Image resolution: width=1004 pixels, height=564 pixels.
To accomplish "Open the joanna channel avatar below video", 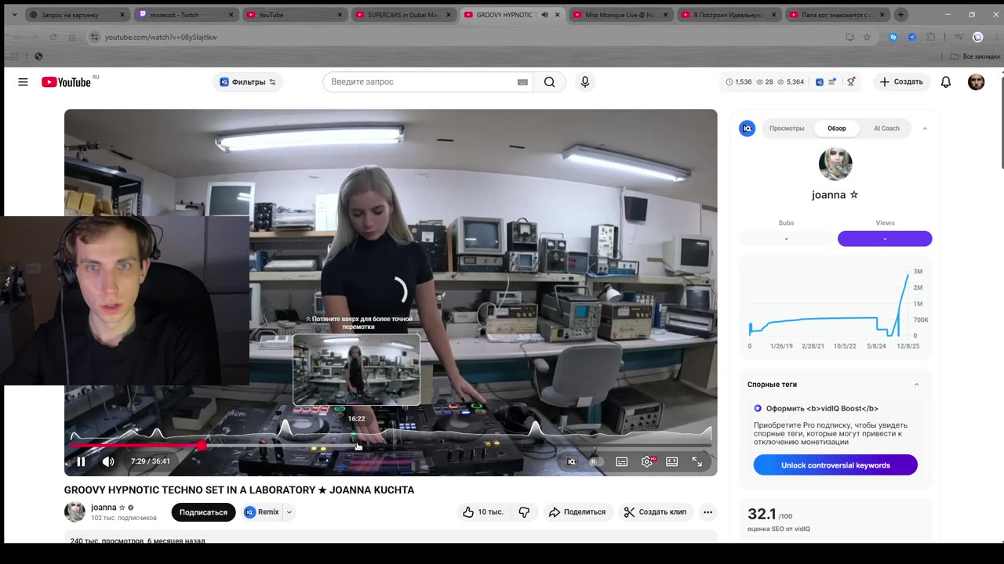I will click(x=75, y=512).
